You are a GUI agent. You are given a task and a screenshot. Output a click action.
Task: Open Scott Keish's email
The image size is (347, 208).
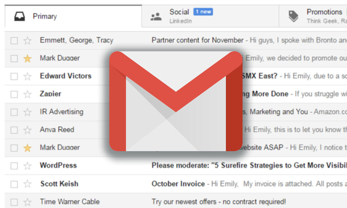pos(59,184)
